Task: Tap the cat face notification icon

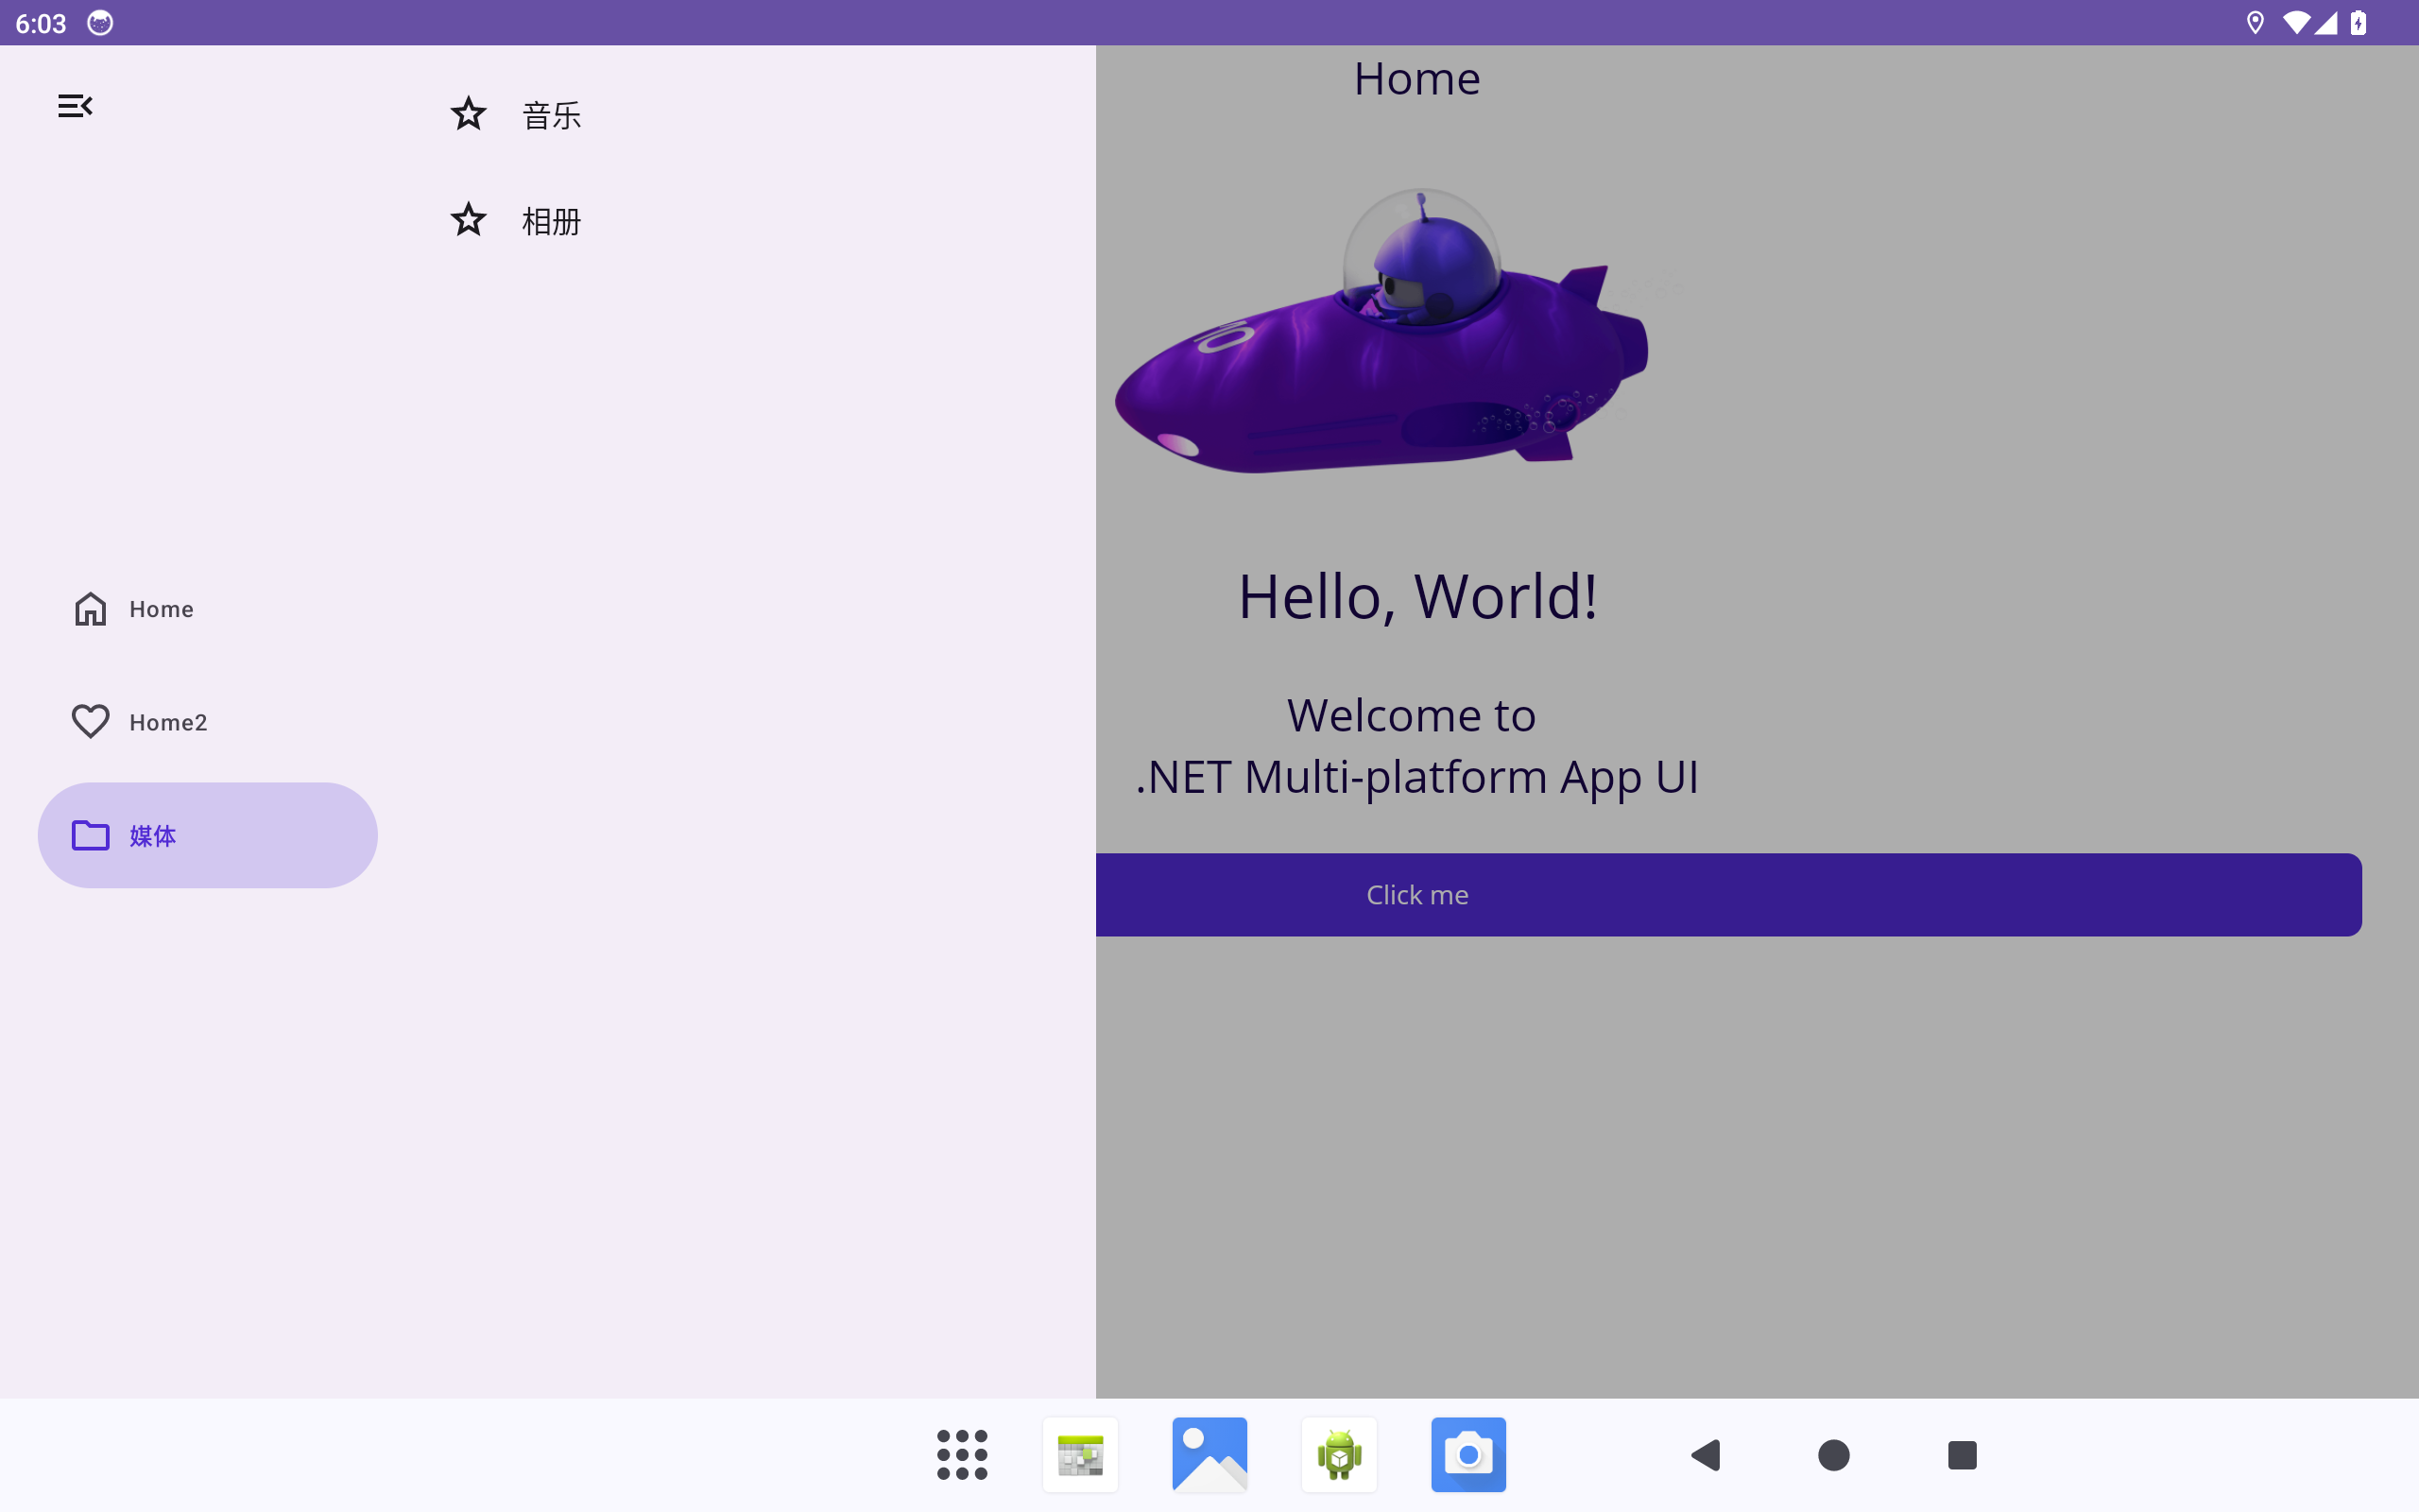Action: pos(100,23)
